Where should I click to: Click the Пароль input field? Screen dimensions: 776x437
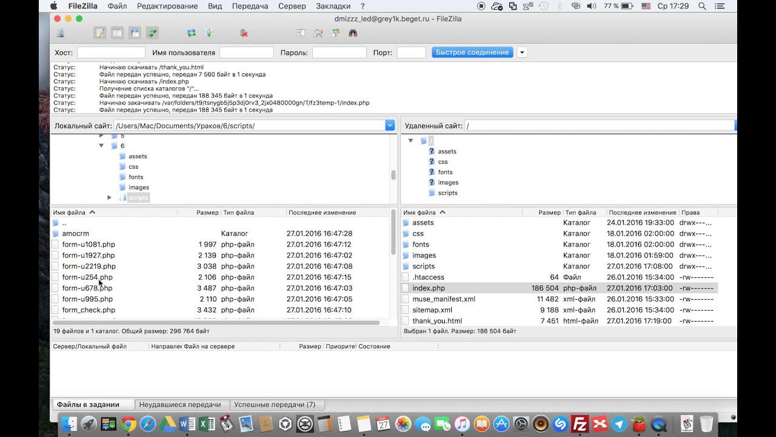339,53
